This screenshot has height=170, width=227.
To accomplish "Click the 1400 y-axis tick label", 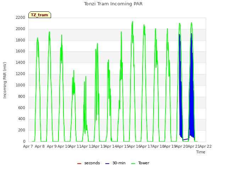I will [21, 63].
